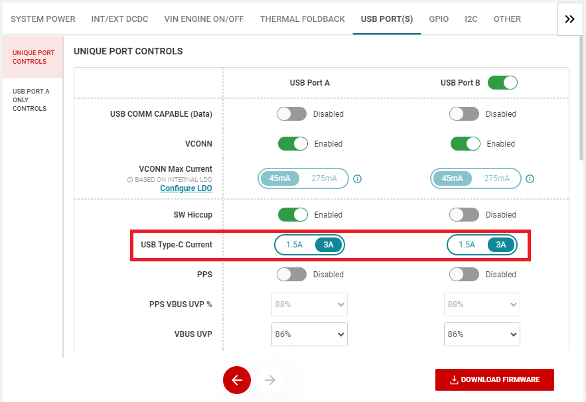Open PPS VBUS UVP % dropdown for Port A
Image resolution: width=586 pixels, height=402 pixels.
(x=309, y=304)
